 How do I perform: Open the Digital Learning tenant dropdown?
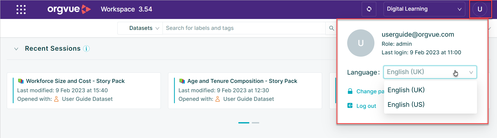(x=424, y=9)
